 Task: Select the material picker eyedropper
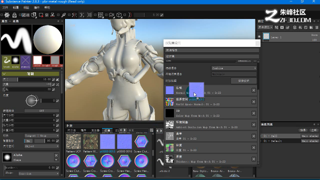pos(63,15)
